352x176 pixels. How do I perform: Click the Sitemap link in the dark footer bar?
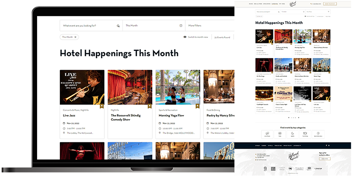[x=257, y=146]
